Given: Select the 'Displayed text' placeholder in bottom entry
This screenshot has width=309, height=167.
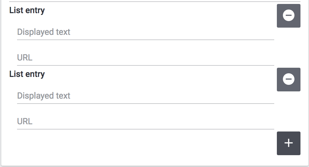Looking at the screenshot, I should (44, 96).
